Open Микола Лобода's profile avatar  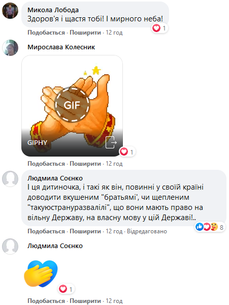coord(10,11)
